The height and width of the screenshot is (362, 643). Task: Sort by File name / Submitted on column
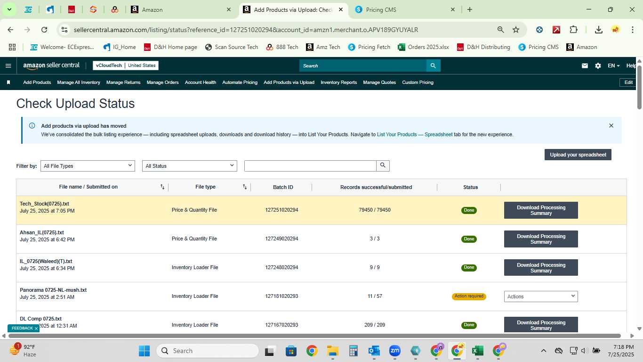point(162,187)
